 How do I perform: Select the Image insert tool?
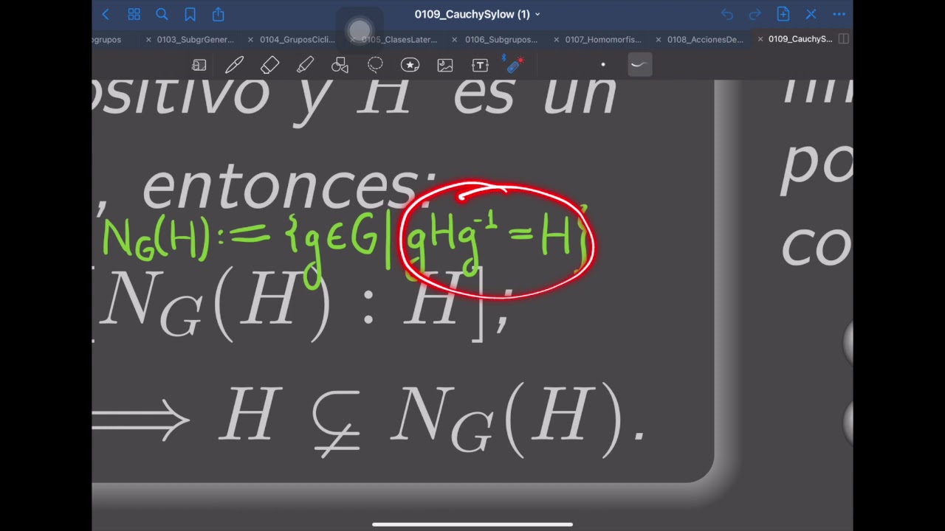445,65
